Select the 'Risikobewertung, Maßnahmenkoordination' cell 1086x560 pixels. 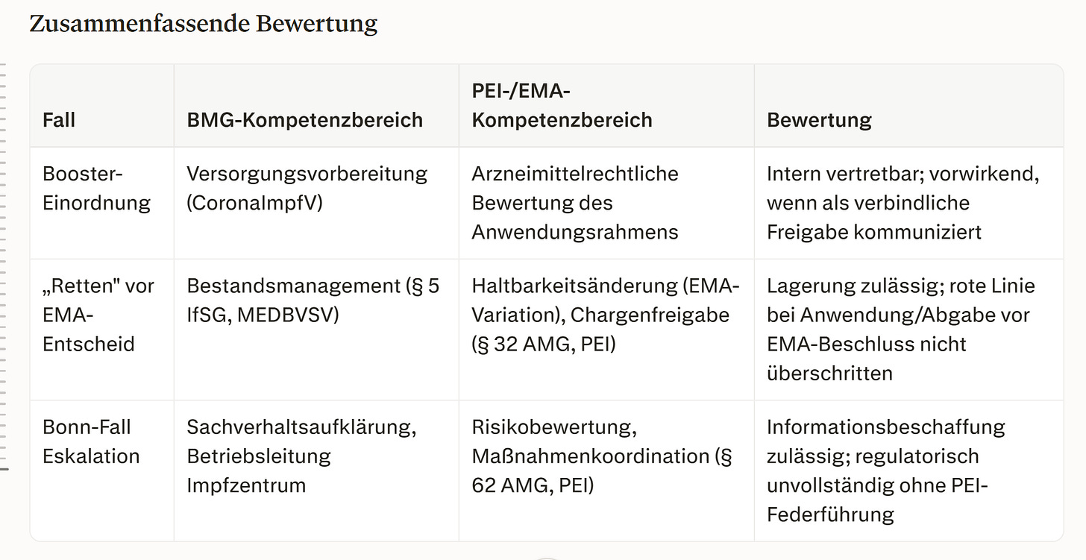(602, 456)
